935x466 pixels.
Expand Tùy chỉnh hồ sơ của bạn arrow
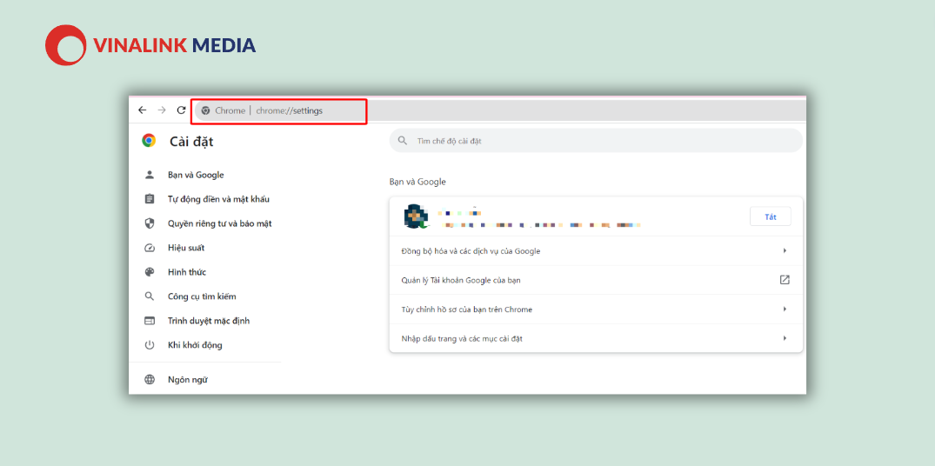[x=785, y=310]
